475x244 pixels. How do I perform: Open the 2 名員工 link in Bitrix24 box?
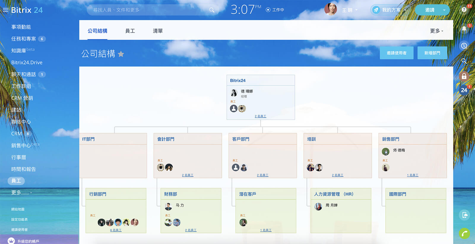pos(260,116)
